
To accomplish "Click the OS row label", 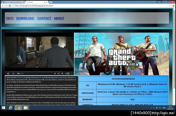I will pyautogui.click(x=87, y=85).
